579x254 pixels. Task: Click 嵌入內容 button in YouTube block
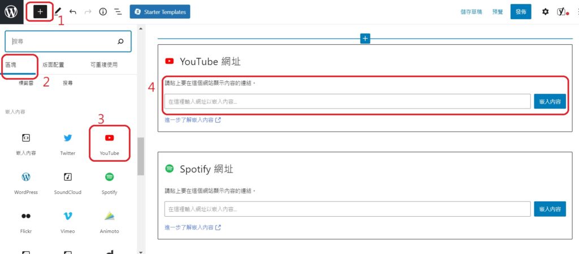[x=550, y=101]
